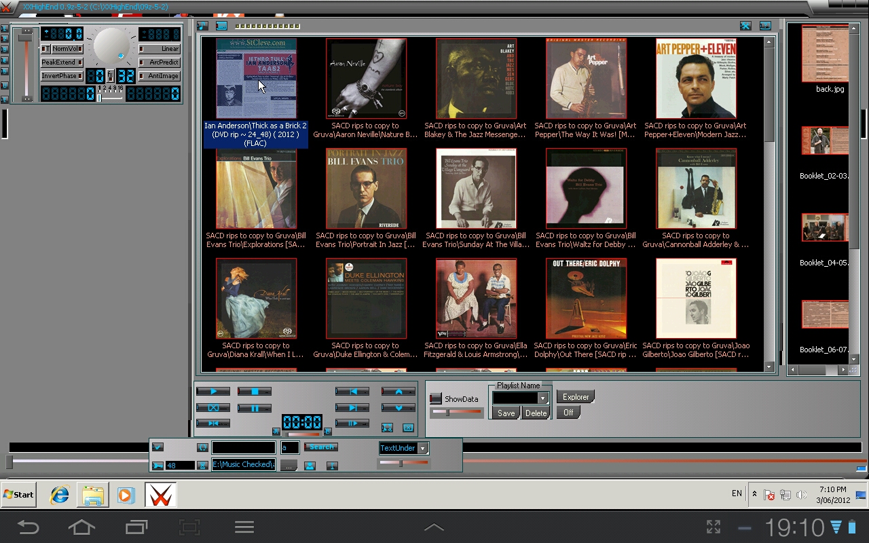The width and height of the screenshot is (869, 543).
Task: Click the person icon in search panel
Action: click(310, 466)
